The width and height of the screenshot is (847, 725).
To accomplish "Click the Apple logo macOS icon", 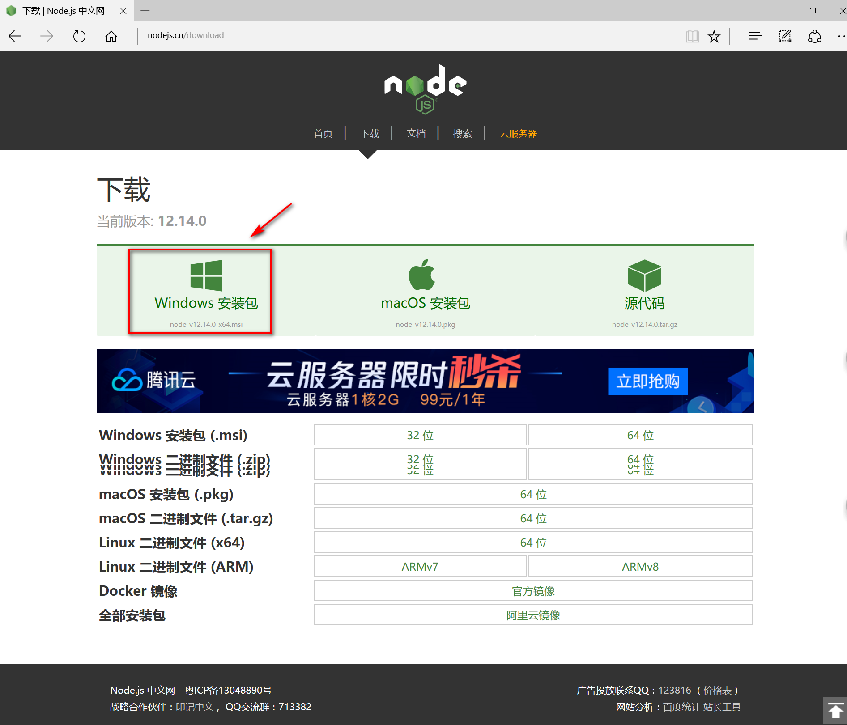I will (x=421, y=275).
